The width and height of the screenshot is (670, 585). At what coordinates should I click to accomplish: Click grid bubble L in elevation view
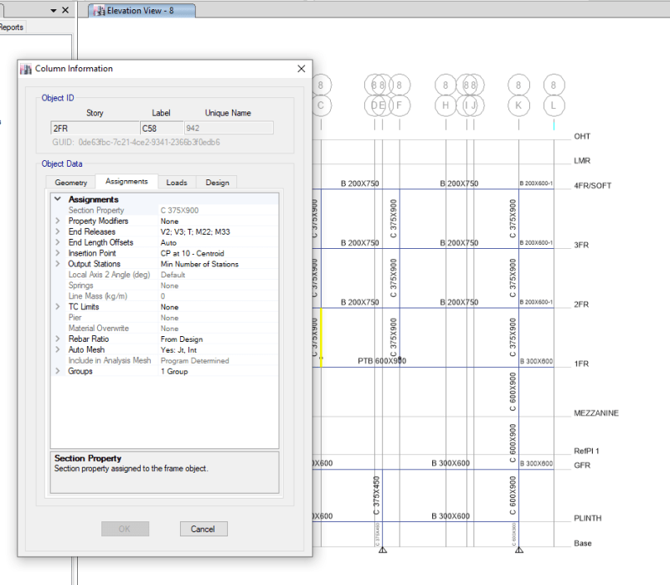click(x=554, y=106)
